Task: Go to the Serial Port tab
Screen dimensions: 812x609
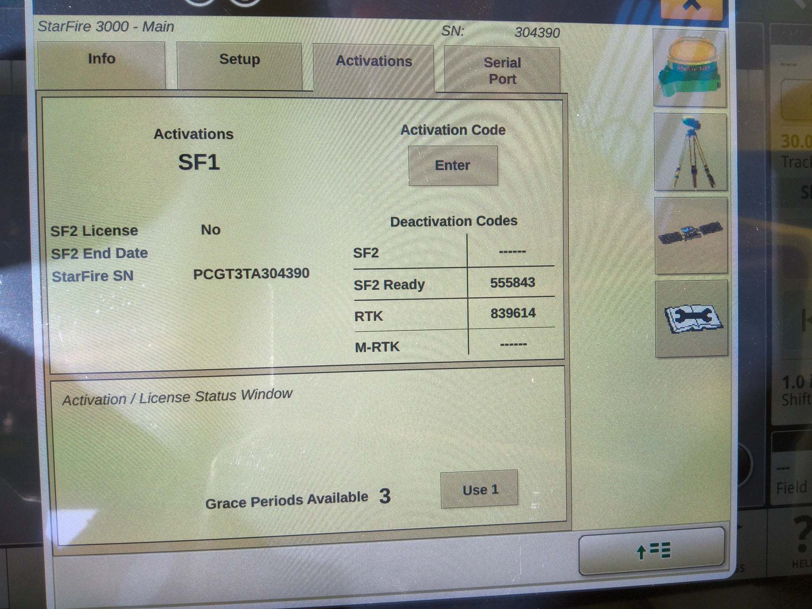Action: (502, 70)
